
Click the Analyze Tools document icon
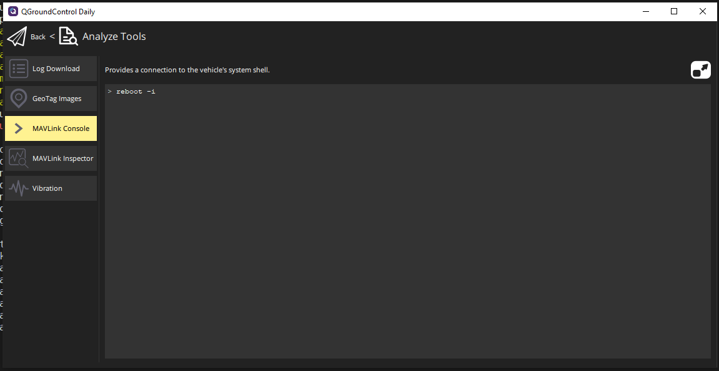[68, 36]
